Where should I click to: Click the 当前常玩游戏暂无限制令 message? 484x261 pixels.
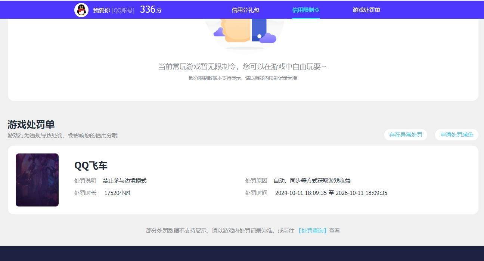coord(242,67)
